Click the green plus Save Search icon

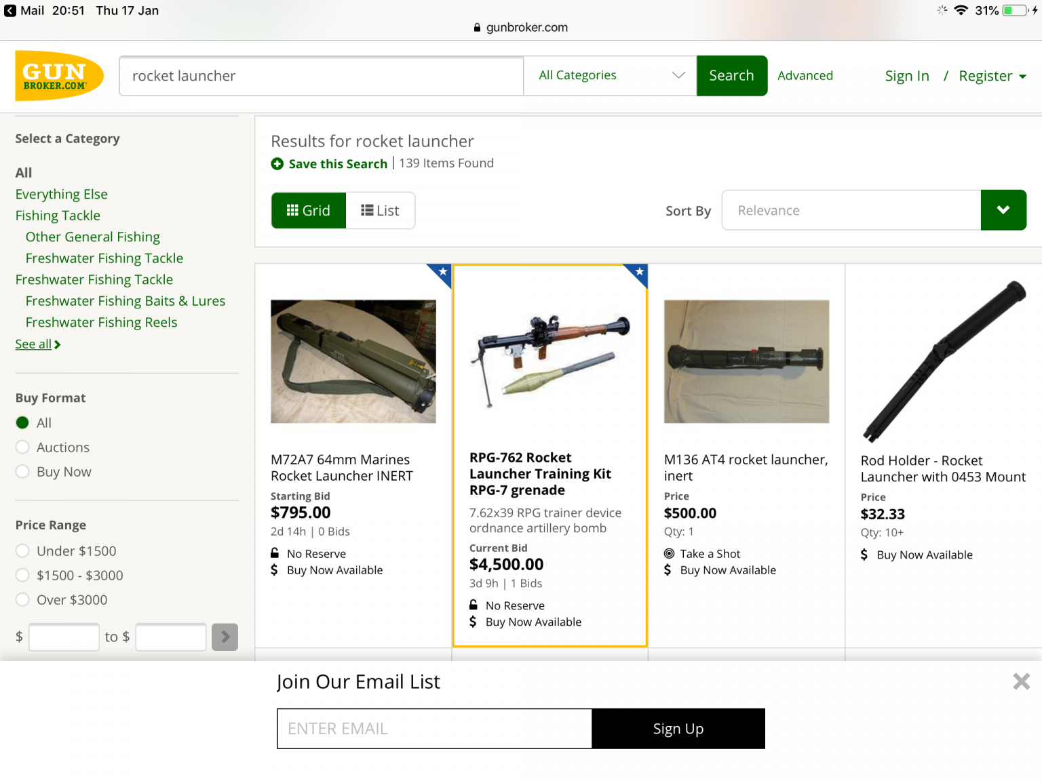point(277,163)
